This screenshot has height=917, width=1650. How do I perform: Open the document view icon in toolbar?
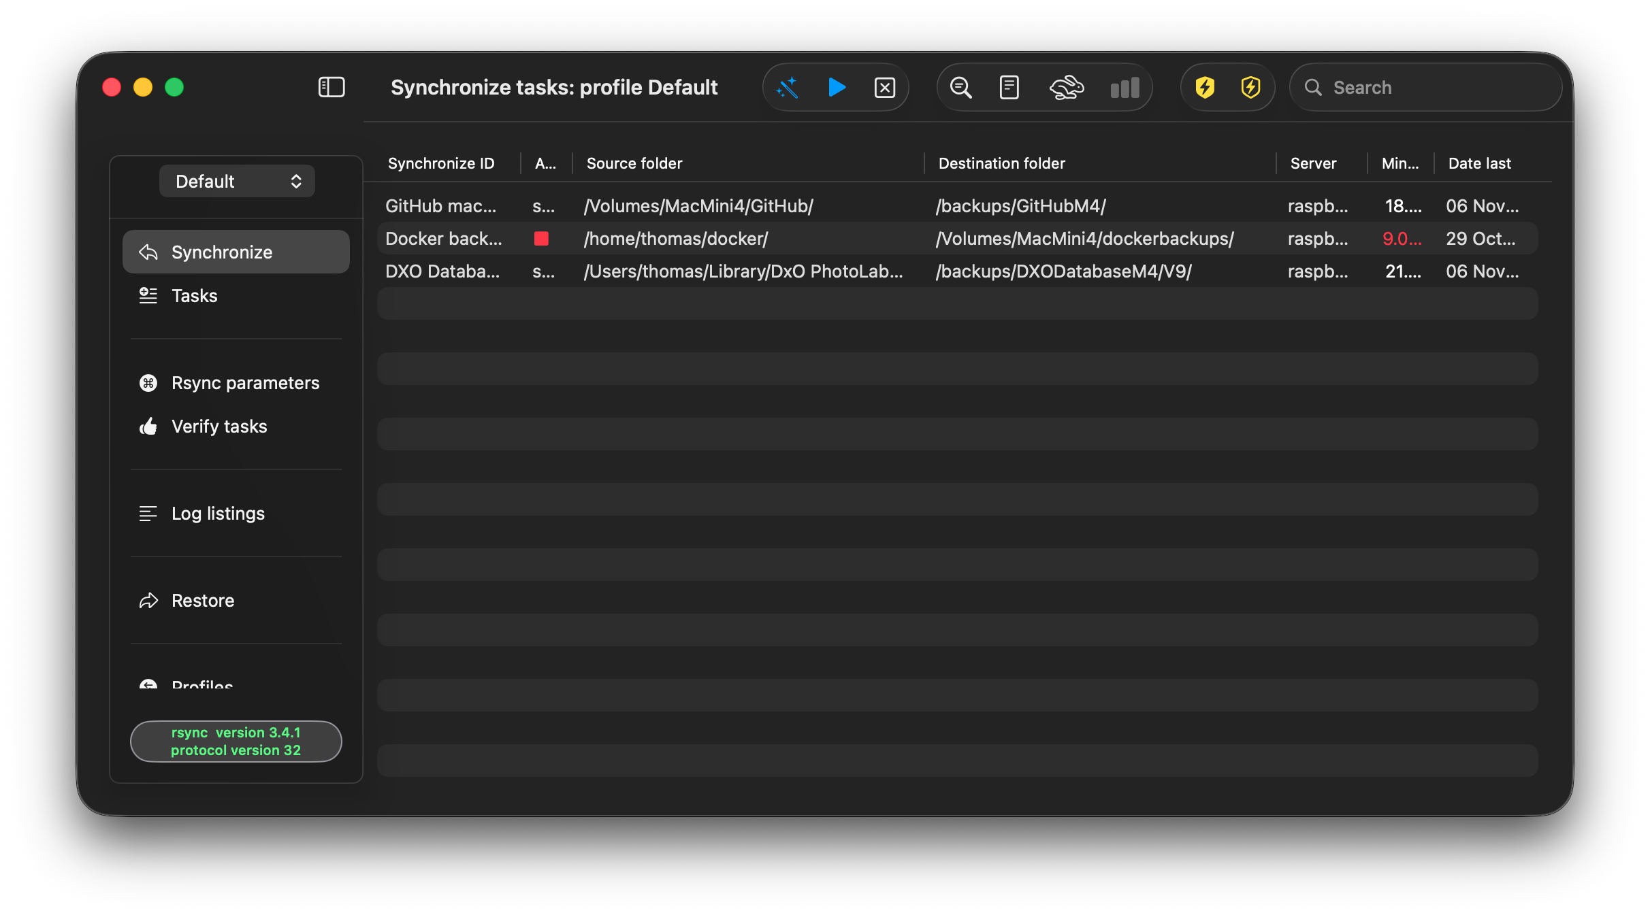pos(1009,88)
